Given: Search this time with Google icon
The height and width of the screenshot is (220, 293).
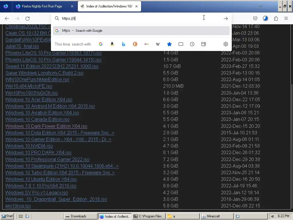Looking at the screenshot, I should [100, 44].
